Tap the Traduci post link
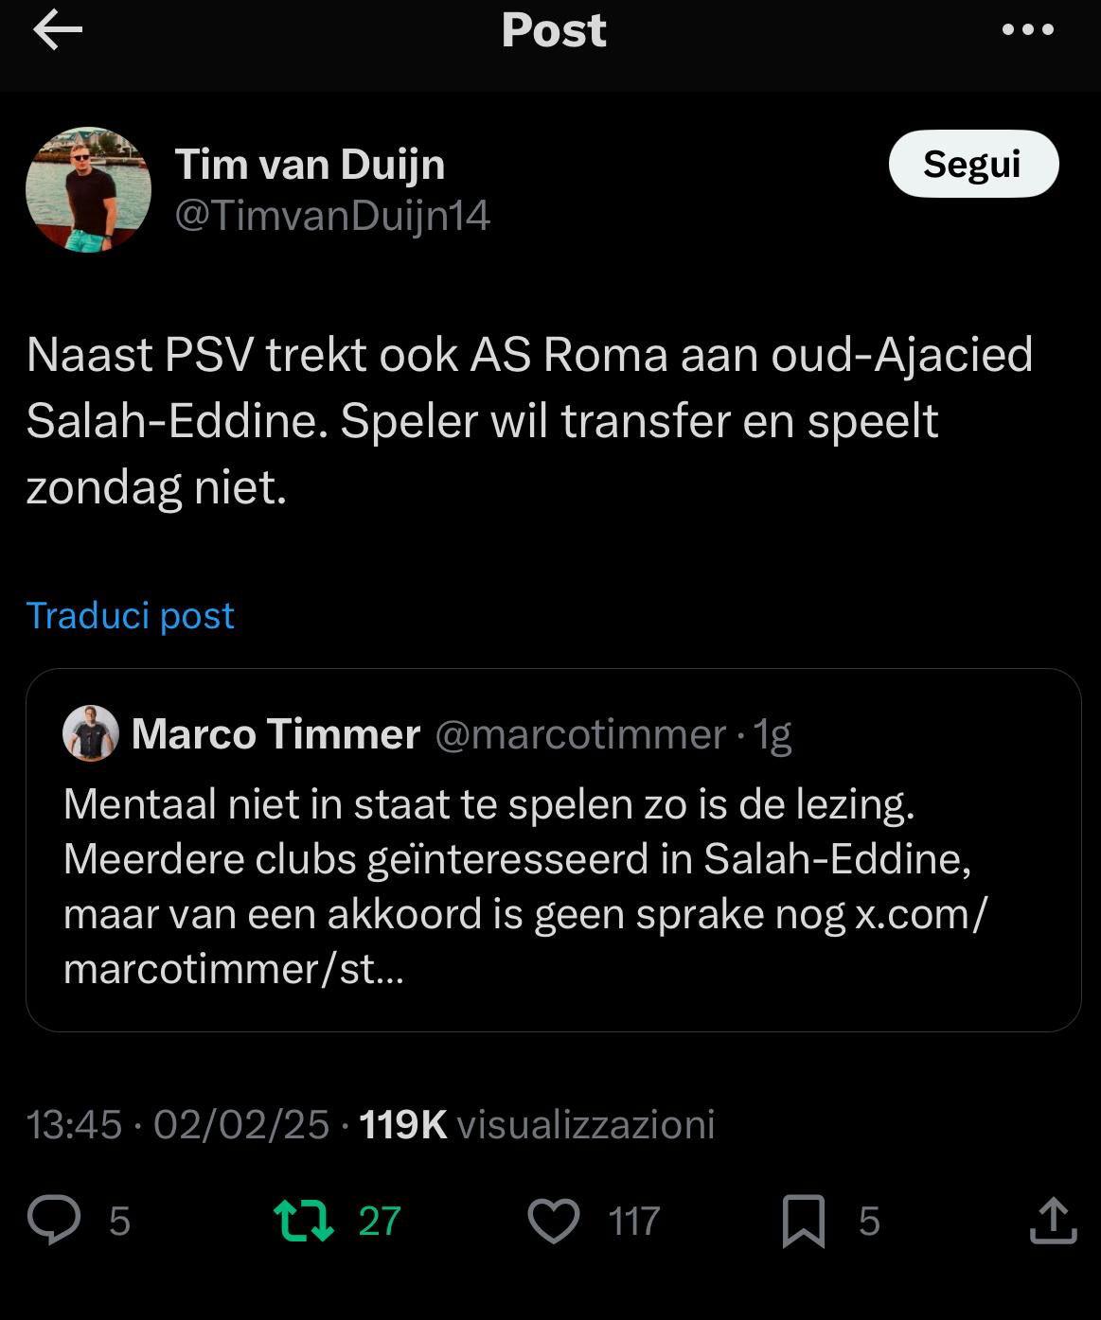The image size is (1101, 1320). [x=131, y=615]
